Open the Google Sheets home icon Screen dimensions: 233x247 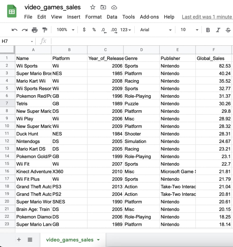[12, 11]
